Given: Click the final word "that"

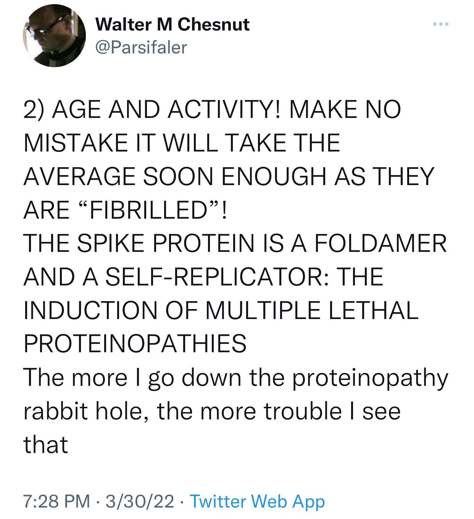Looking at the screenshot, I should coord(45,445).
